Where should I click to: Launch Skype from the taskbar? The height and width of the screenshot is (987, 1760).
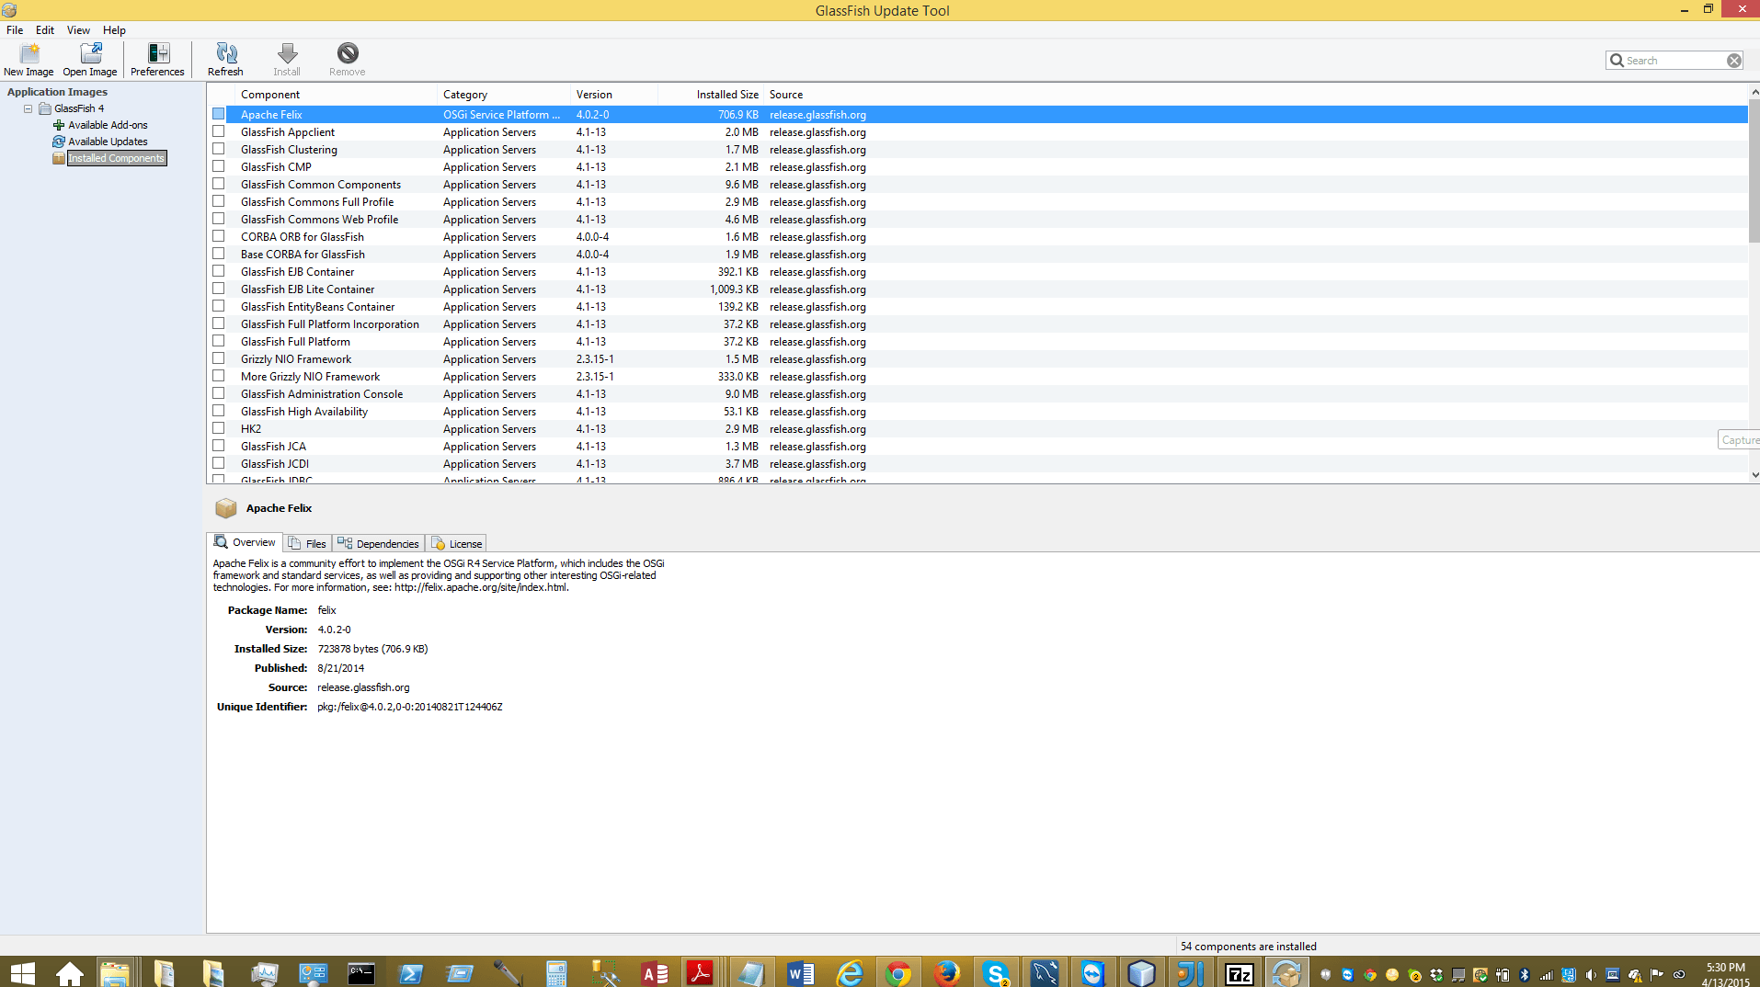coord(995,973)
